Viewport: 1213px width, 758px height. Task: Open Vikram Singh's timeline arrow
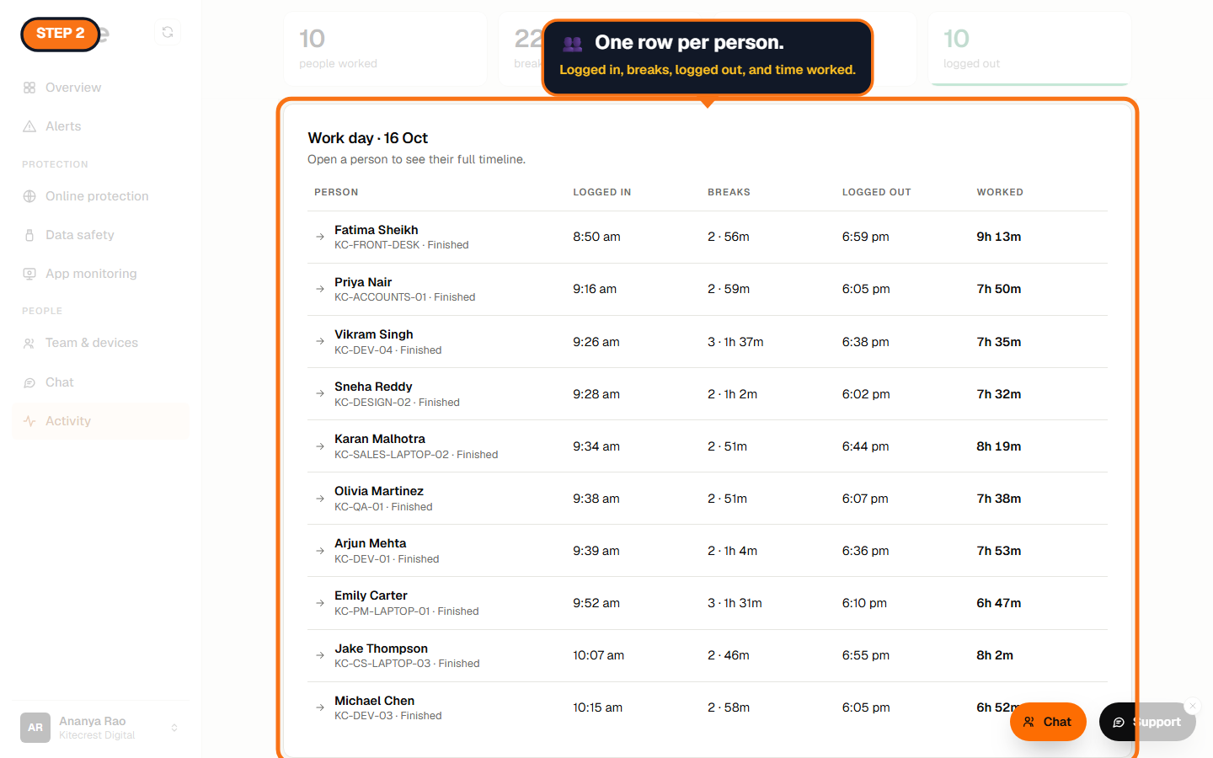(x=320, y=341)
